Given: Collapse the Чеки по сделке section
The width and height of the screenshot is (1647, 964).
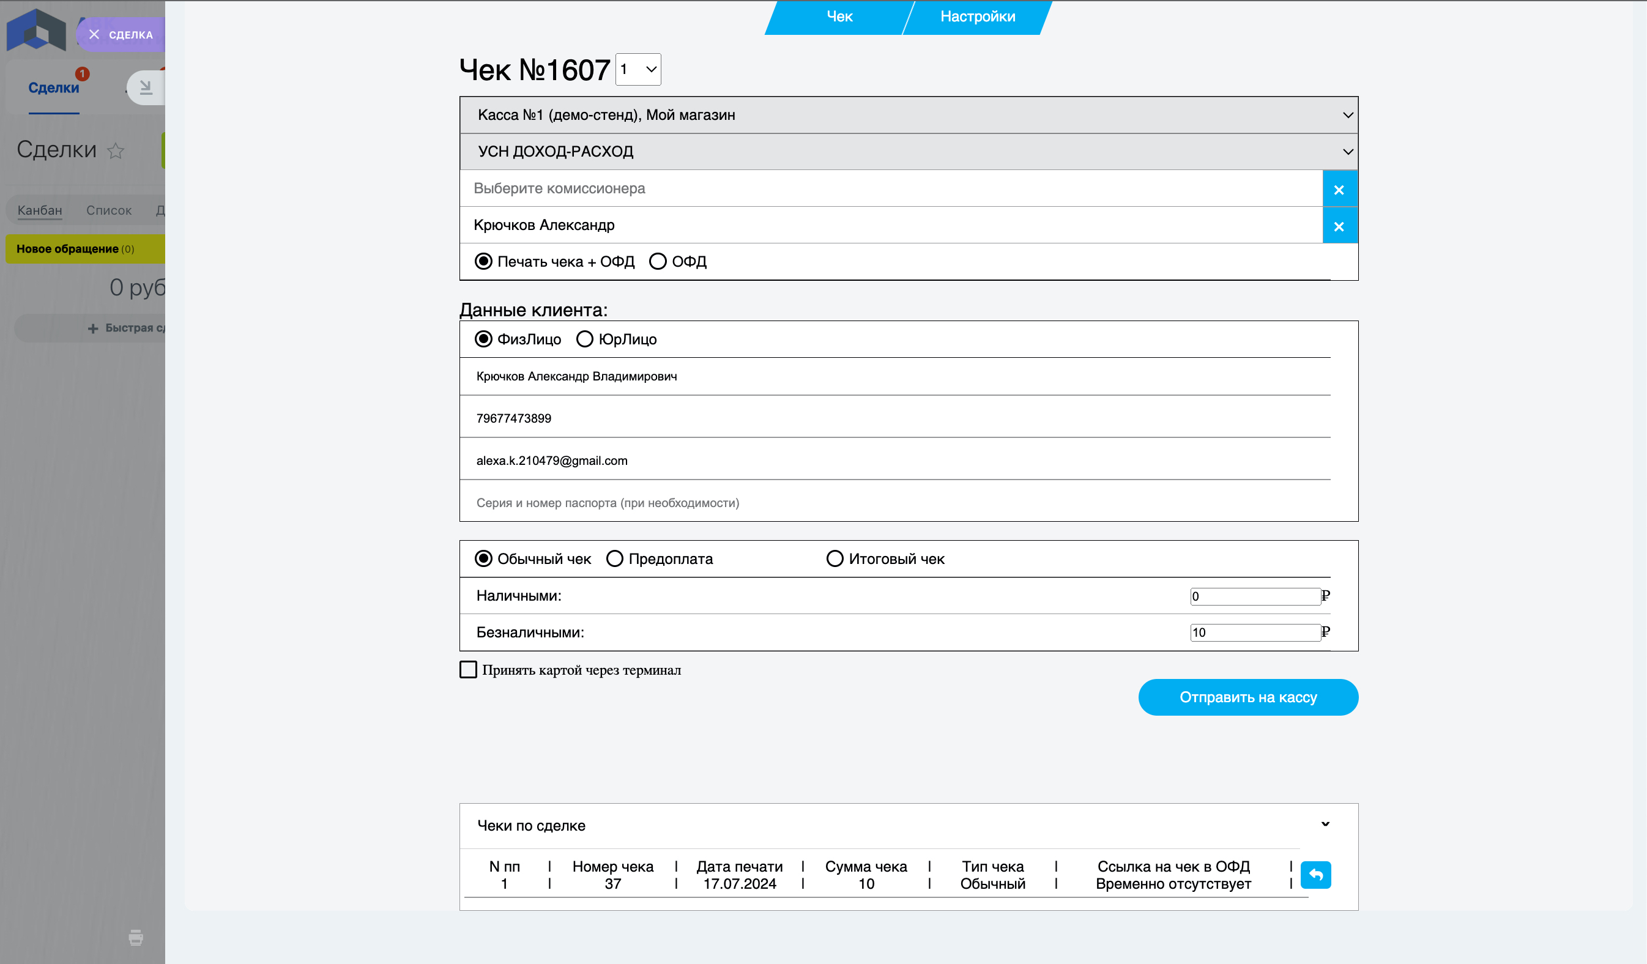Looking at the screenshot, I should [x=1325, y=824].
